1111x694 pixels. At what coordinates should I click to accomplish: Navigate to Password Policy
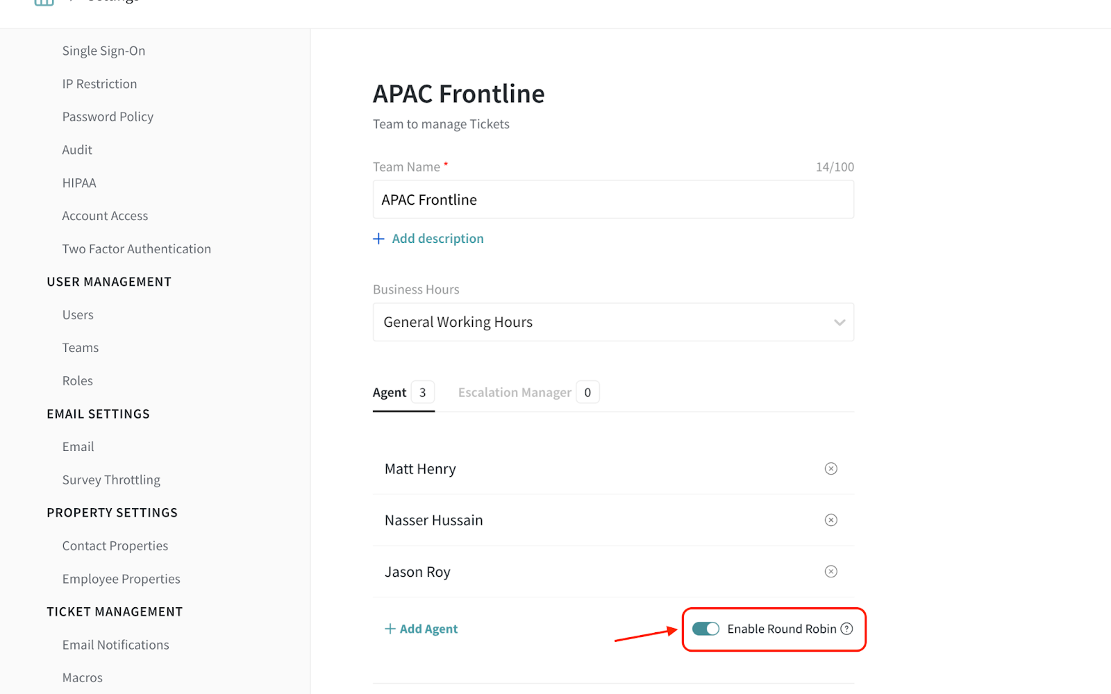pos(108,117)
